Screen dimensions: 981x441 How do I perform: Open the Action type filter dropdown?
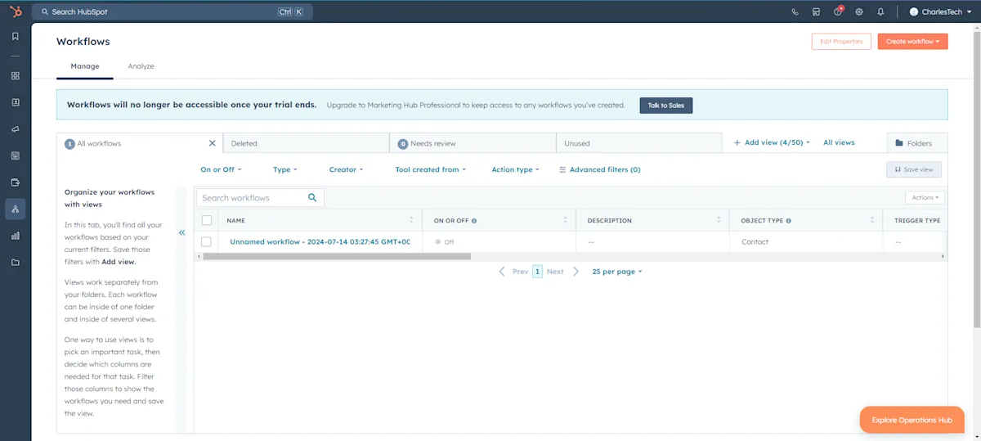pos(515,169)
